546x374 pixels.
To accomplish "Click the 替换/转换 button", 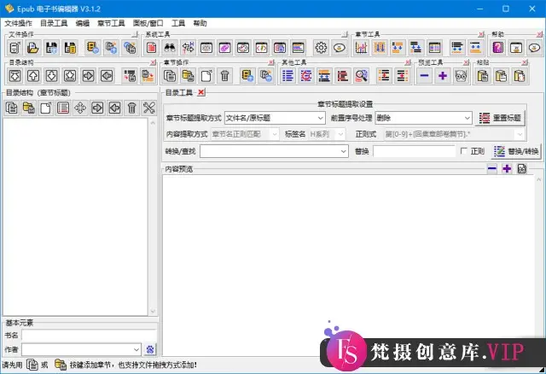I will point(516,151).
